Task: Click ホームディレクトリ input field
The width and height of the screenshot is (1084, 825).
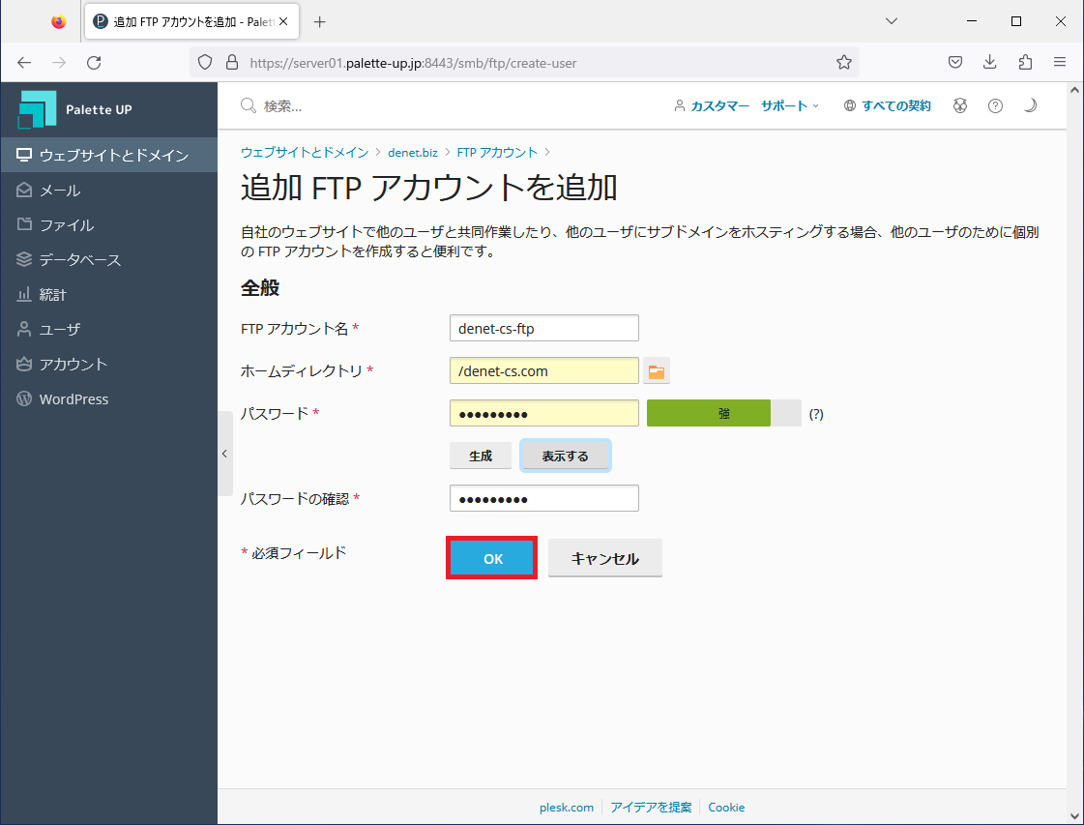Action: 544,370
